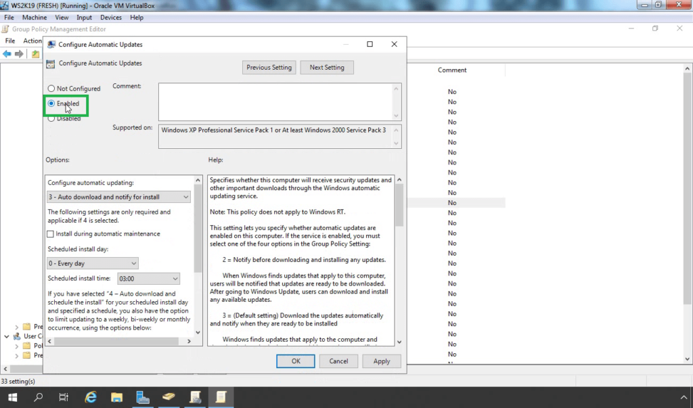This screenshot has width=693, height=408.
Task: Expand the Pol folder under User Configuration
Action: coord(17,346)
